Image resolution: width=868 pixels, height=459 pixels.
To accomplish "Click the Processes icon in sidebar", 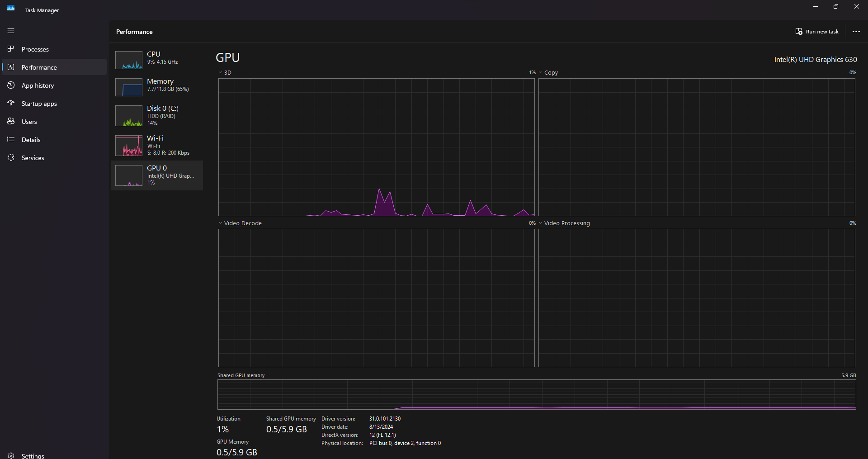I will pyautogui.click(x=11, y=49).
